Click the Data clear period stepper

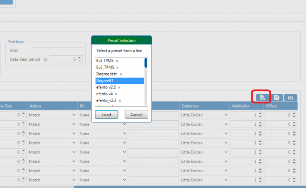coord(79,59)
